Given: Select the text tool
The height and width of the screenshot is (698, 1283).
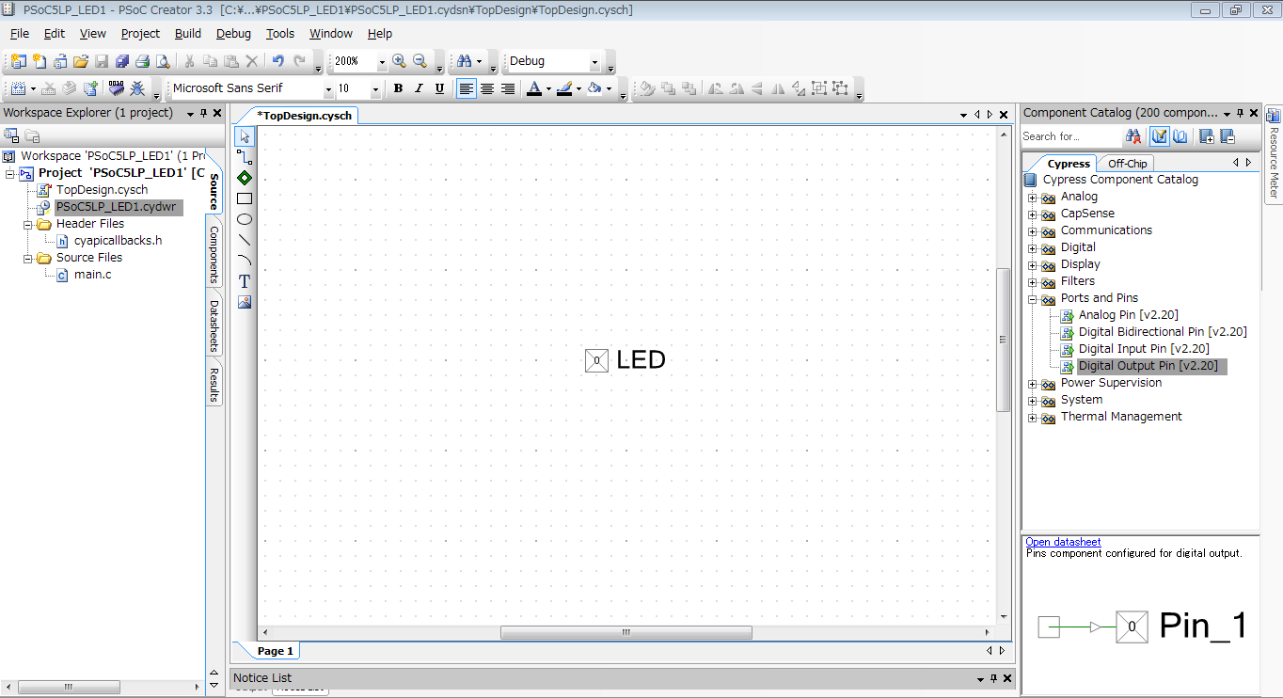Looking at the screenshot, I should [x=245, y=281].
